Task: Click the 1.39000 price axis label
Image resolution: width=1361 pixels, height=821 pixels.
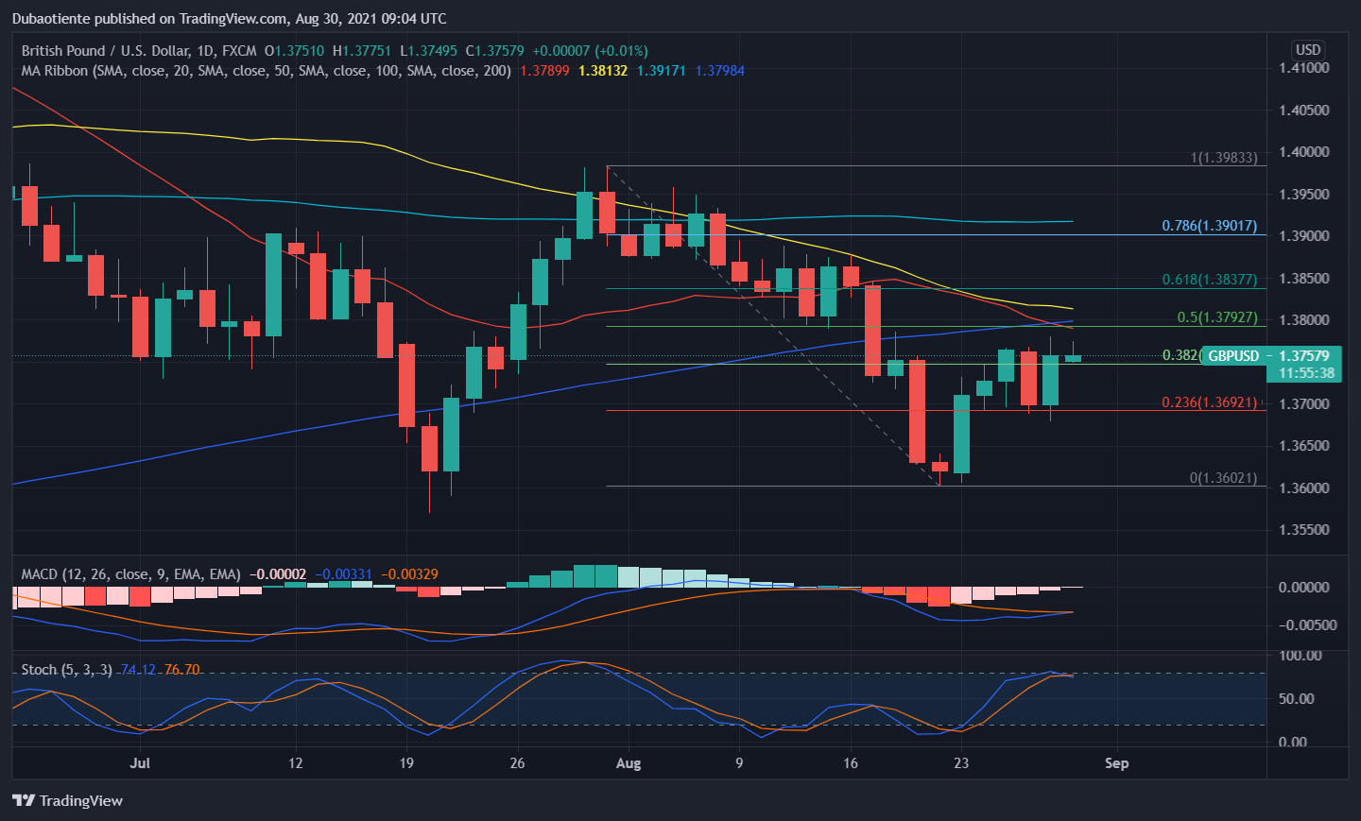Action: click(1304, 236)
